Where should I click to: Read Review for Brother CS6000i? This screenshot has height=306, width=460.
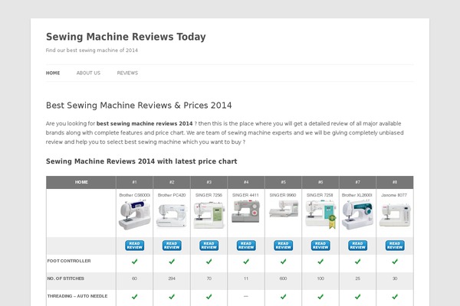(x=135, y=246)
